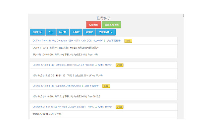Select CCTV-1 | 2018 | 纪录片 description text

point(66,48)
